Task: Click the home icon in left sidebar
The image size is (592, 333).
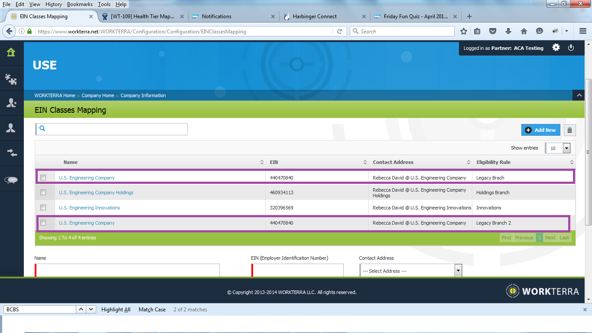Action: click(x=11, y=52)
